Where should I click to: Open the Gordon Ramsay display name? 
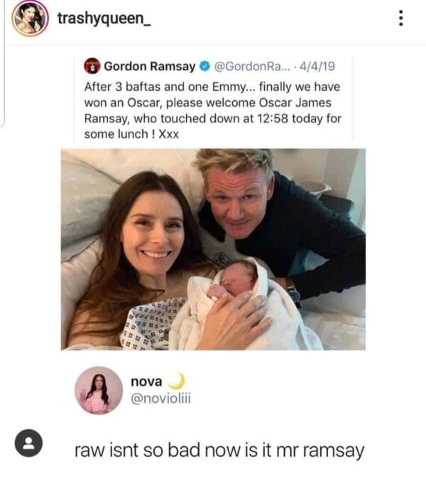tap(150, 67)
